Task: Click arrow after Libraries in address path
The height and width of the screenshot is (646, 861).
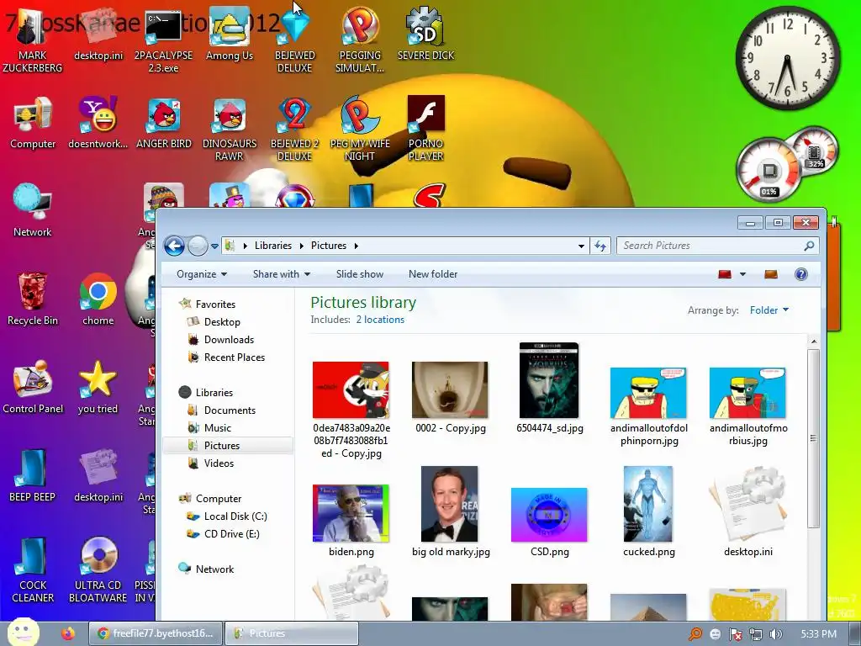Action: (302, 246)
